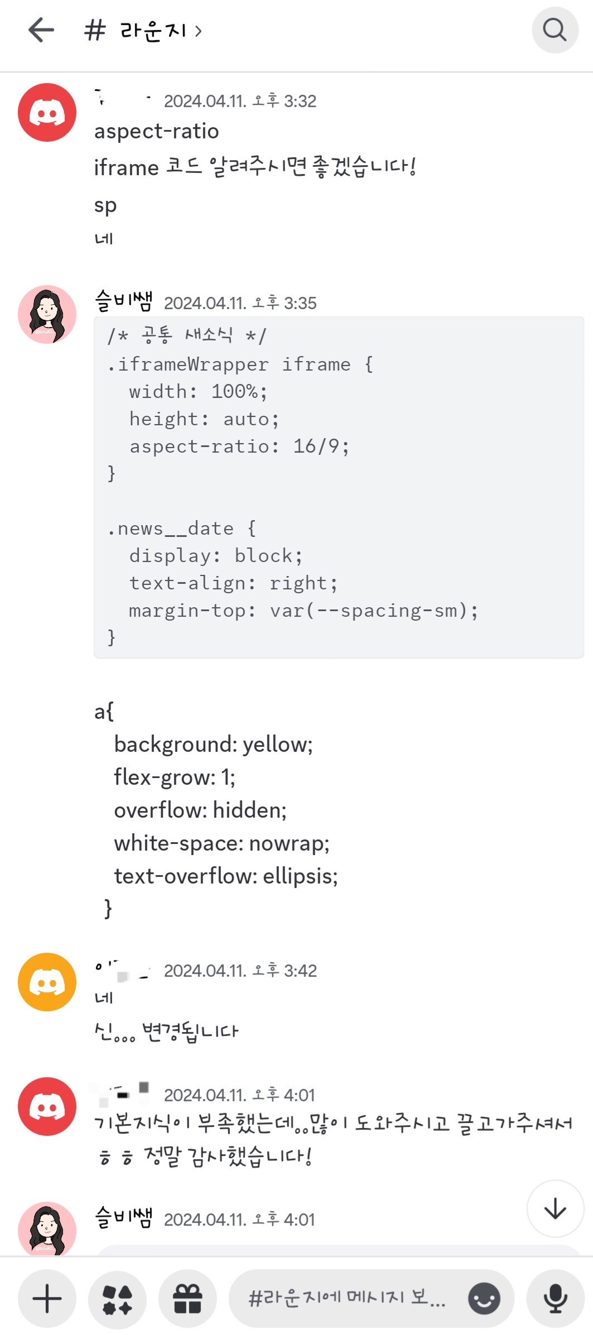This screenshot has height=1335, width=593.
Task: Tap the back arrow icon
Action: tap(41, 30)
